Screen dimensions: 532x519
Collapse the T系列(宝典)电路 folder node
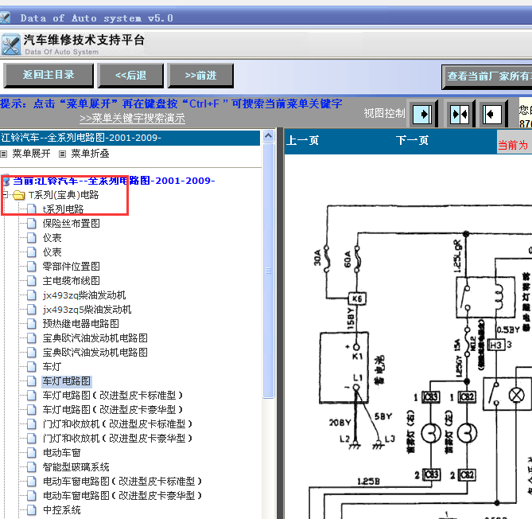click(x=5, y=194)
